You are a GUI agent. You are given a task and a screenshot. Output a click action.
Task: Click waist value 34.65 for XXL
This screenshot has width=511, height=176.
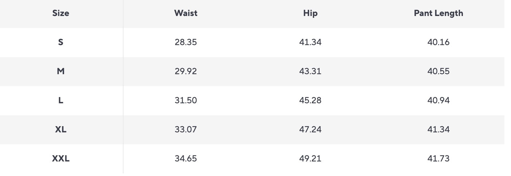pyautogui.click(x=186, y=159)
